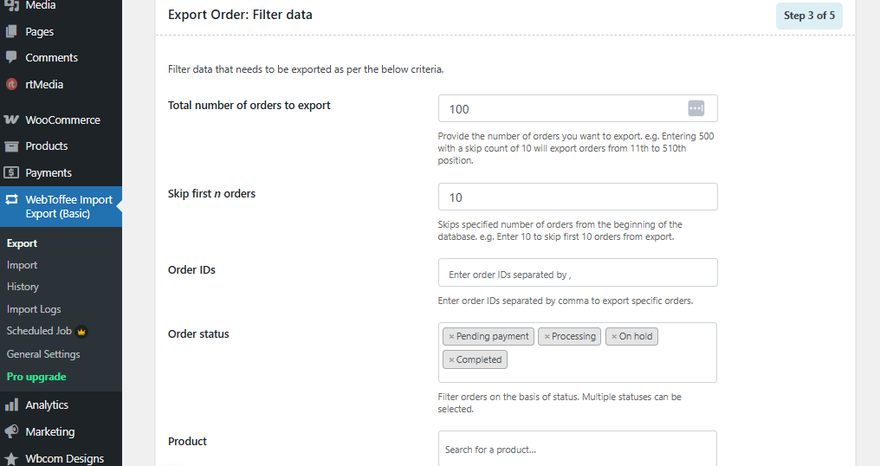Viewport: 880px width, 466px height.
Task: Click the Comments speech bubble icon
Action: [x=12, y=57]
